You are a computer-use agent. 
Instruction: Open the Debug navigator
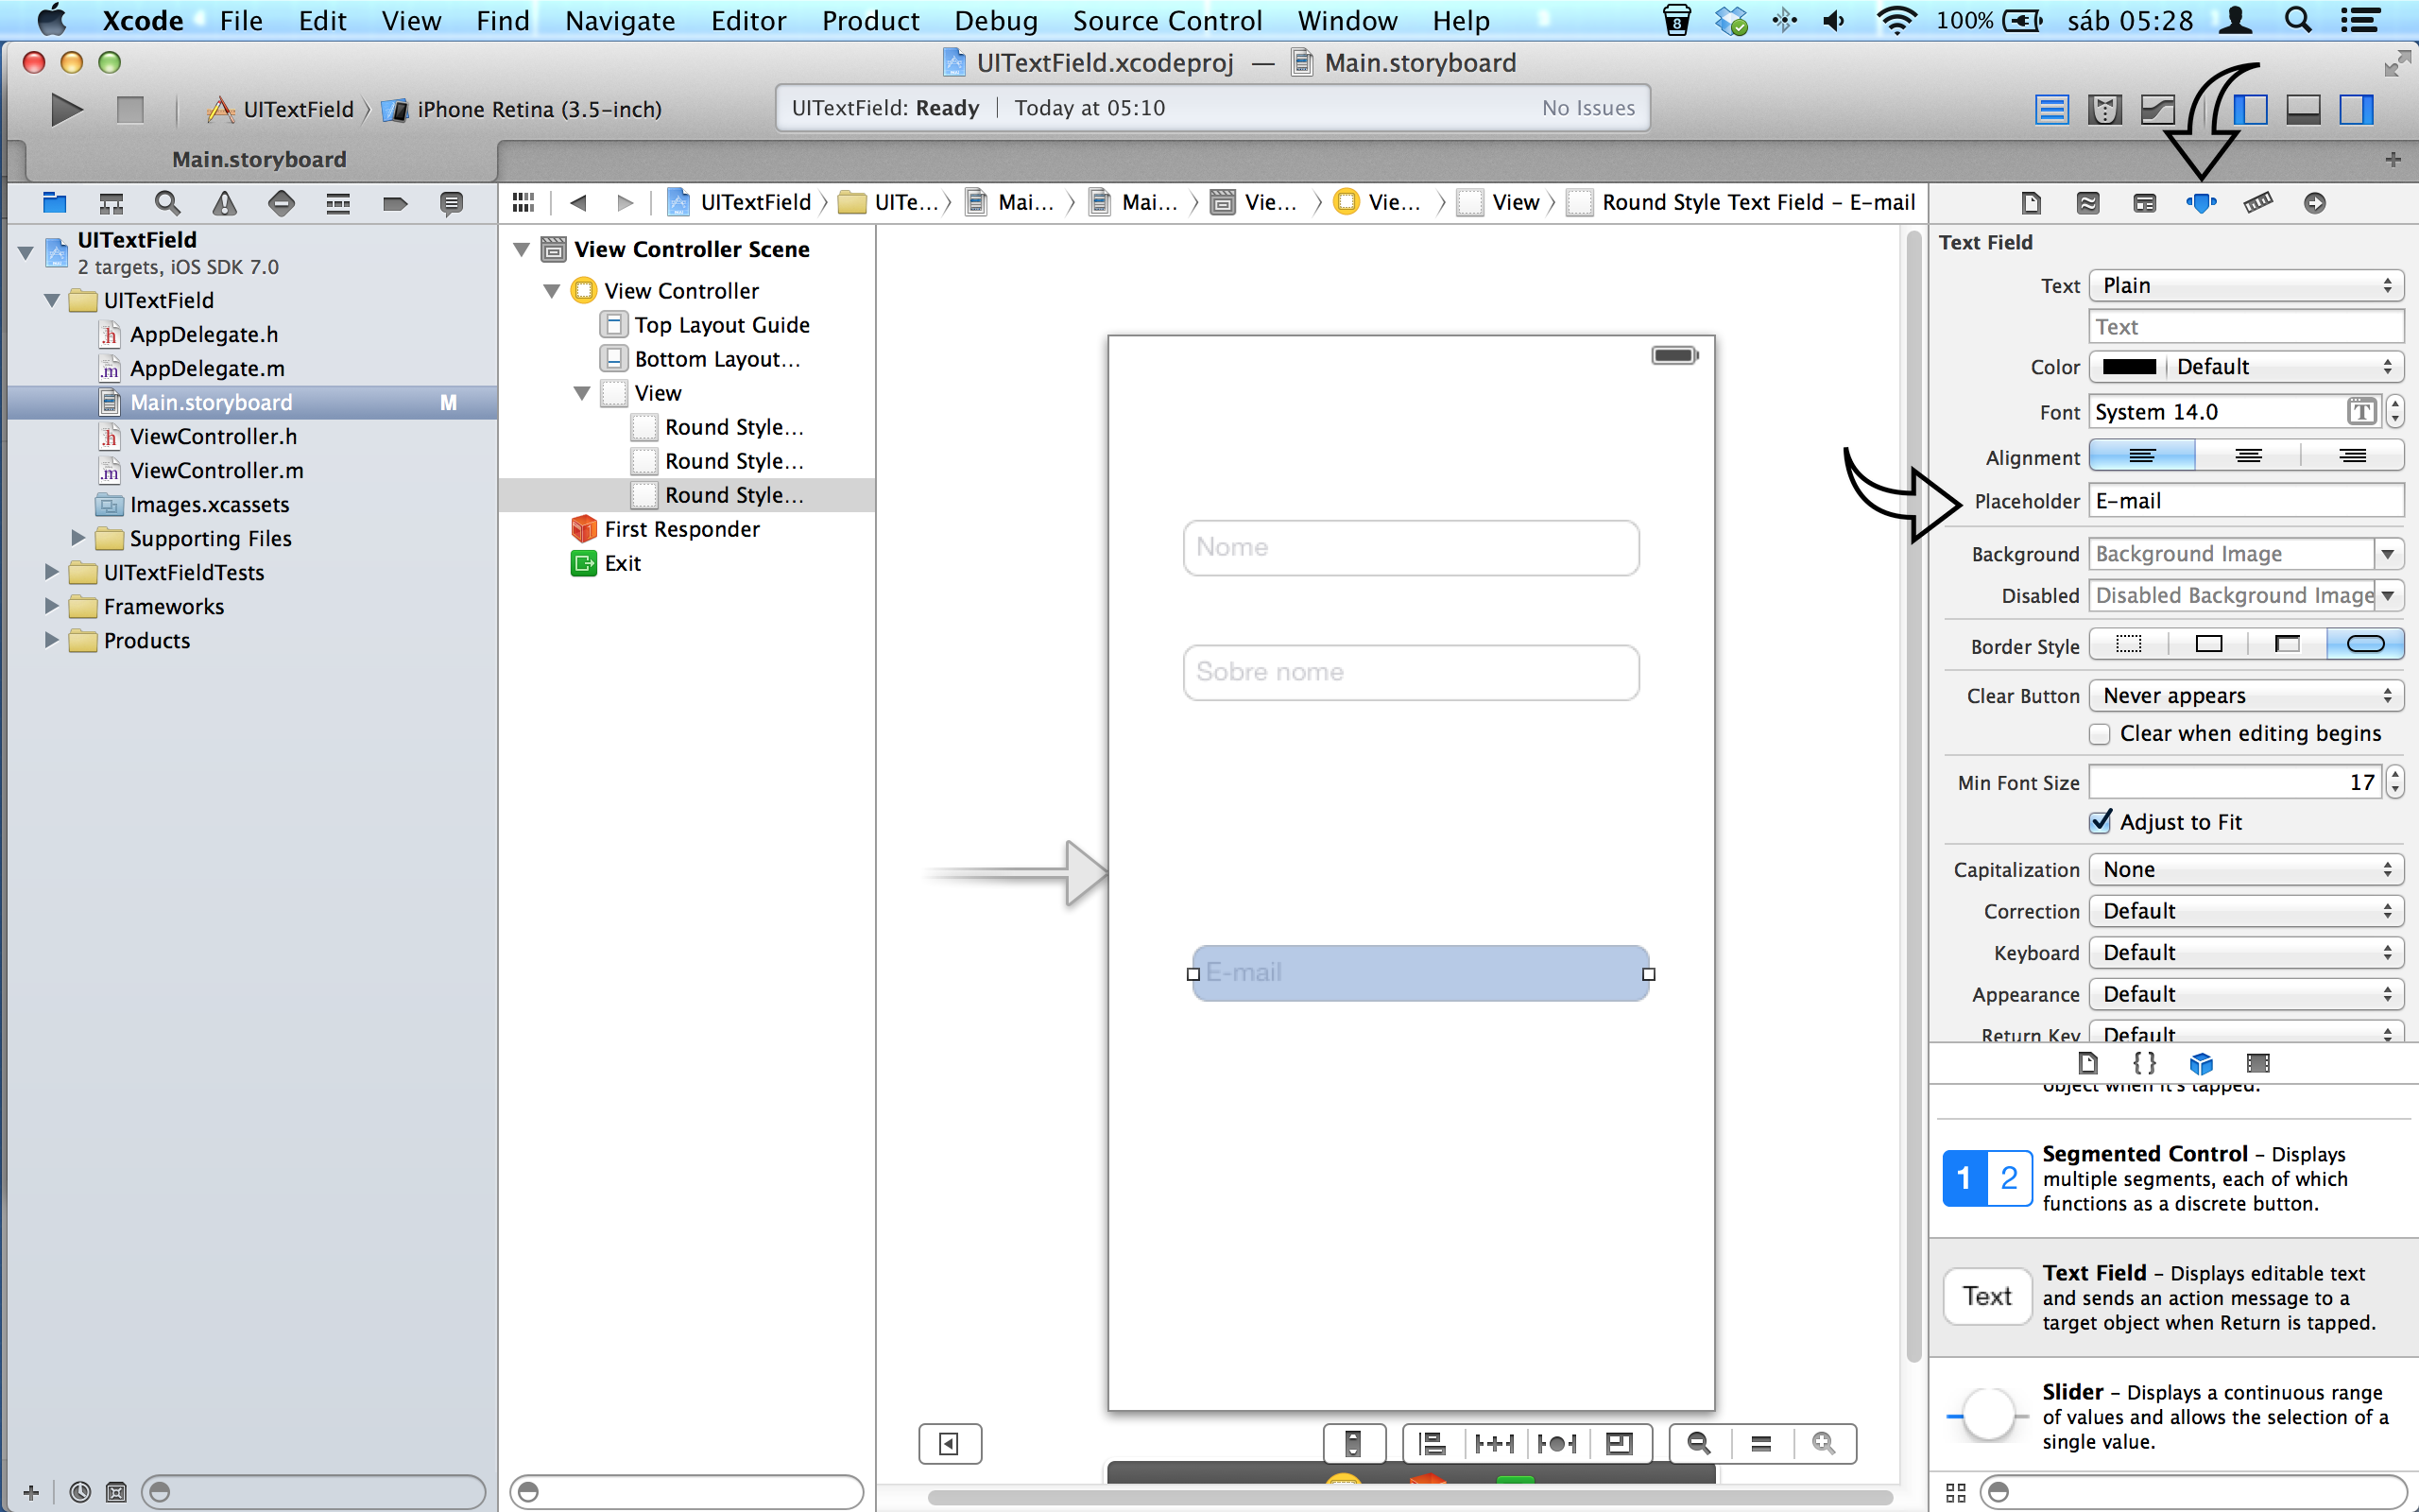click(338, 203)
